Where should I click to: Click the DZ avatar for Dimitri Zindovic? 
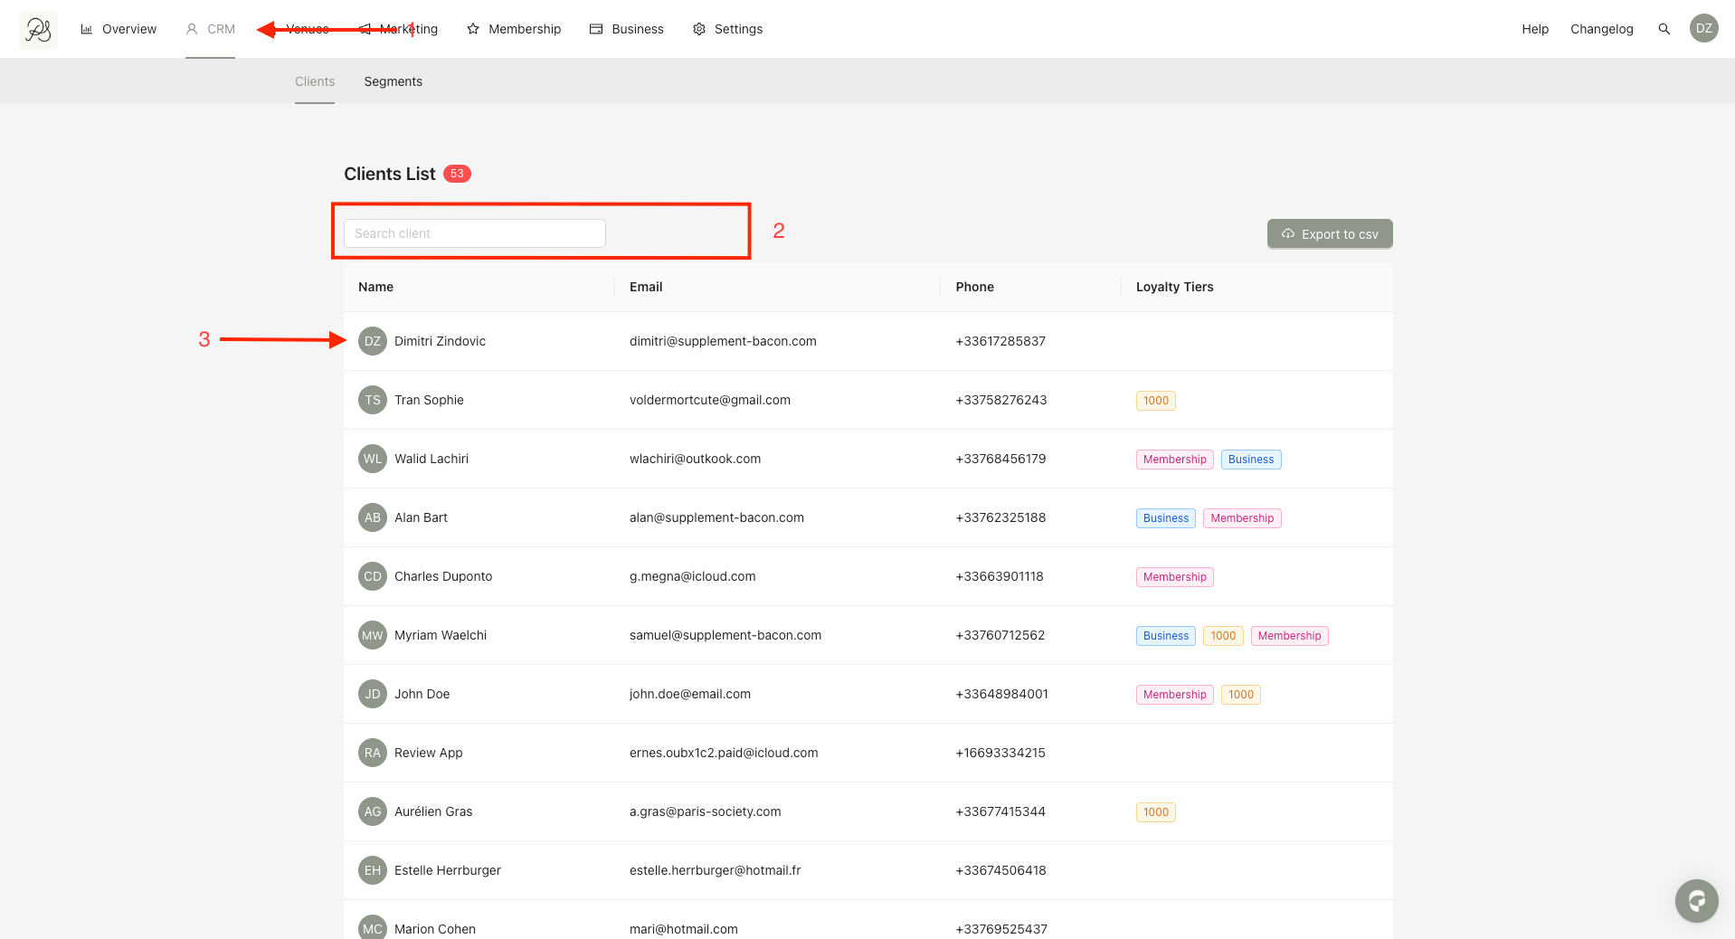373,341
